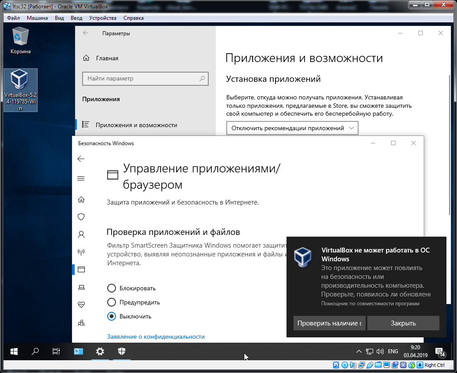Click the VirtualBox notification message body
The height and width of the screenshot is (373, 457).
click(x=376, y=281)
